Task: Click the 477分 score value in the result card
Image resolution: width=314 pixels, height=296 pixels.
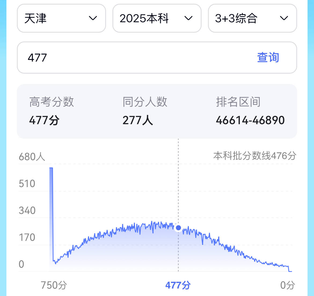Action: point(44,120)
